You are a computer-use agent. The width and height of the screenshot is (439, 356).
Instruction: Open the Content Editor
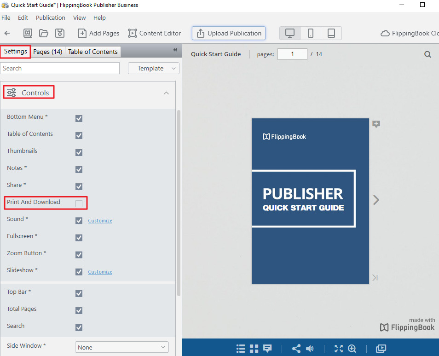(x=155, y=33)
